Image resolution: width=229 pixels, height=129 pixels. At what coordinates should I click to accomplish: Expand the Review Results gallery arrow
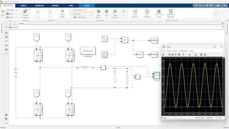pos(215,14)
